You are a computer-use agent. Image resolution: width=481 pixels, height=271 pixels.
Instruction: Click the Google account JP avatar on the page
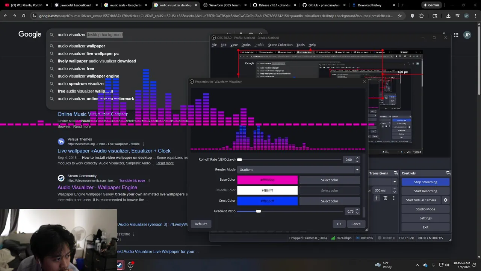(x=467, y=35)
